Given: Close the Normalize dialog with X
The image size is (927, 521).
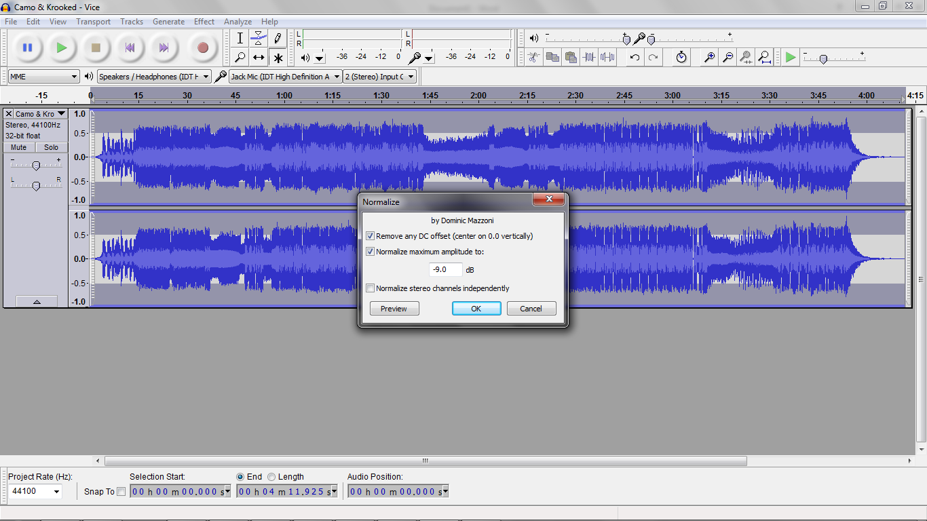Looking at the screenshot, I should click(548, 199).
